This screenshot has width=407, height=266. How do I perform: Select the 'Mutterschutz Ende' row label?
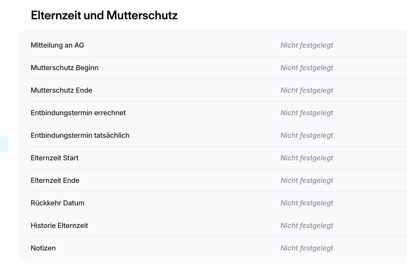click(x=61, y=90)
